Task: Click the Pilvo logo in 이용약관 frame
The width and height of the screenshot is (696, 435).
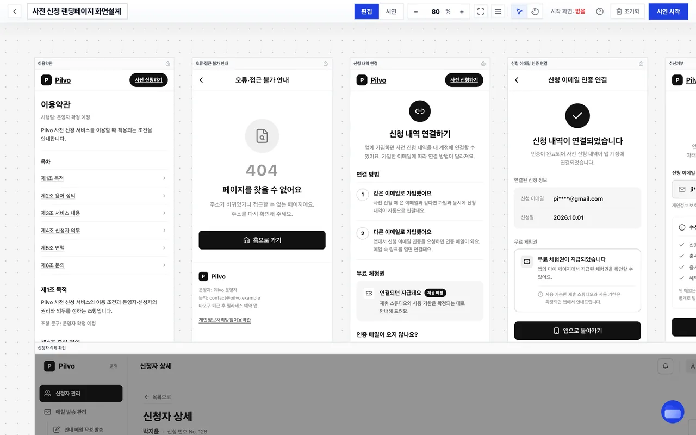Action: [56, 80]
